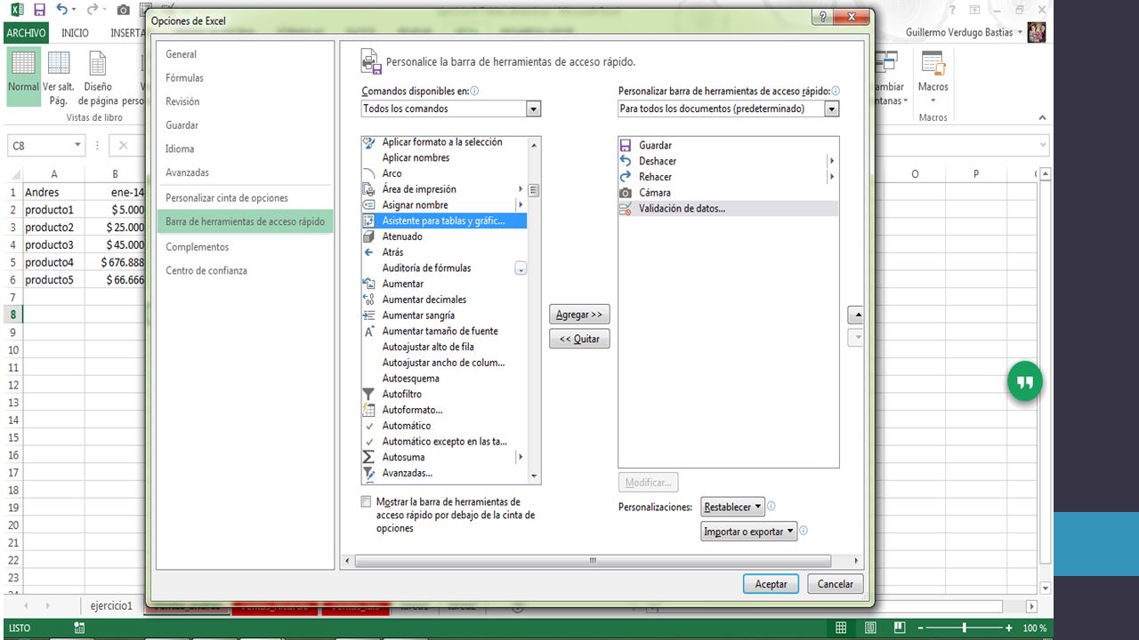Save workbook via quick access floppy icon
Viewport: 1139px width, 640px height.
39,10
